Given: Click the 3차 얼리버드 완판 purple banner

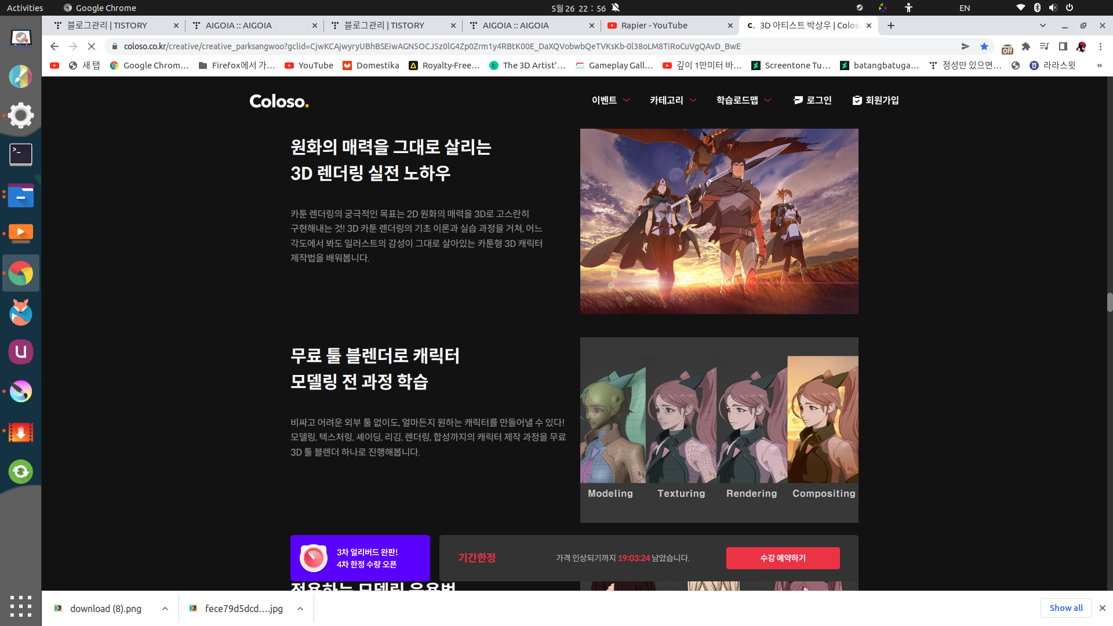Looking at the screenshot, I should tap(360, 558).
